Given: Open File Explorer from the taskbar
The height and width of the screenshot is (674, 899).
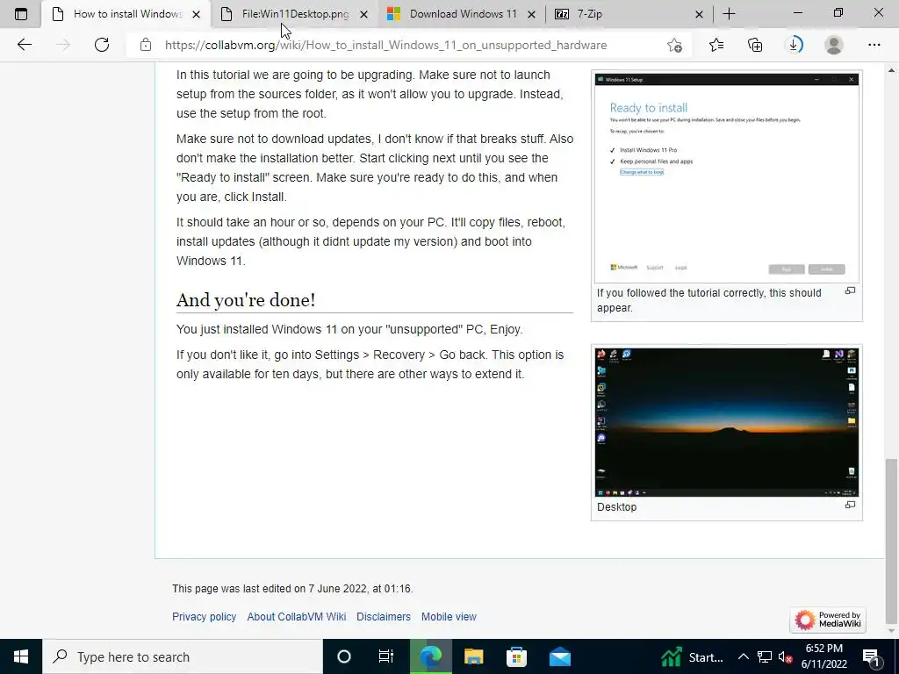Looking at the screenshot, I should (473, 656).
